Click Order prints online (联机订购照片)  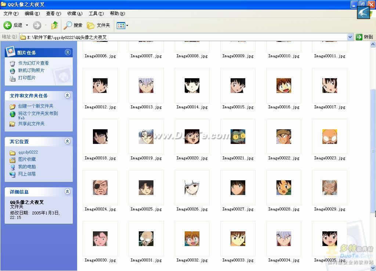pyautogui.click(x=32, y=70)
